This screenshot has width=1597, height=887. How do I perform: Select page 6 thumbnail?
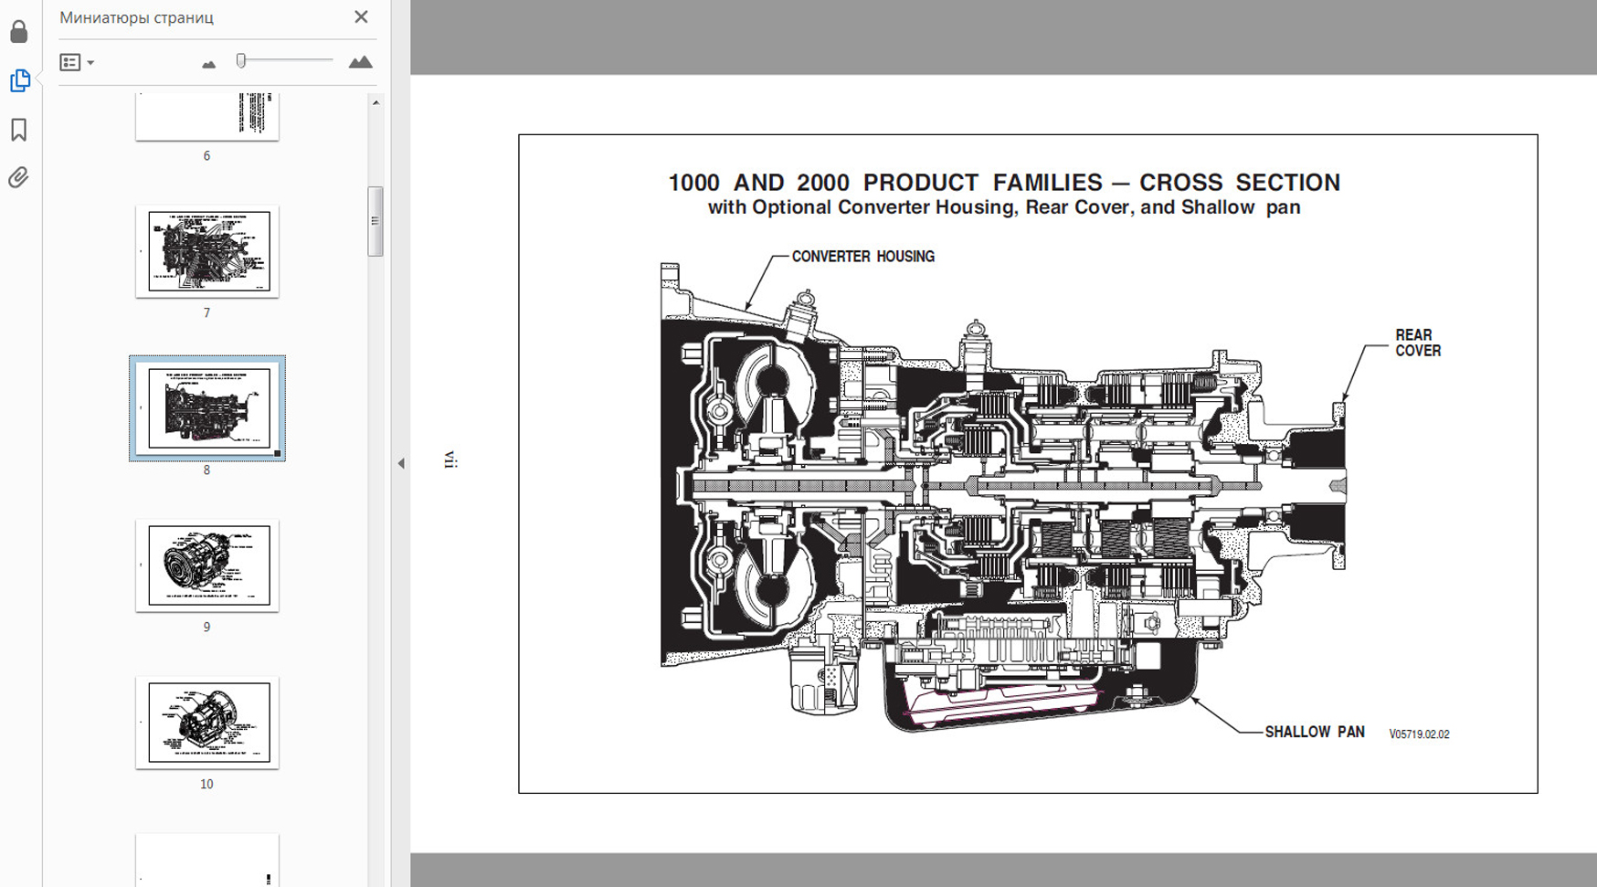(206, 116)
